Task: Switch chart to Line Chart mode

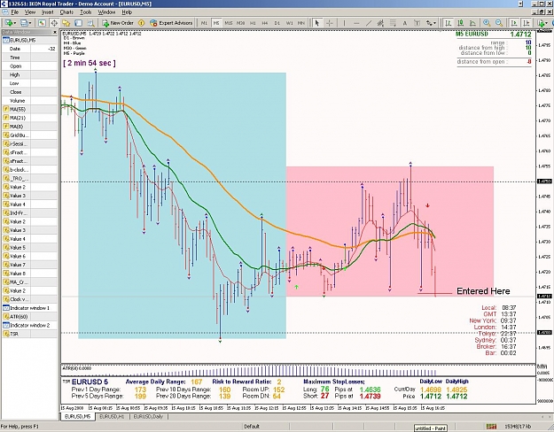Action: coord(472,23)
